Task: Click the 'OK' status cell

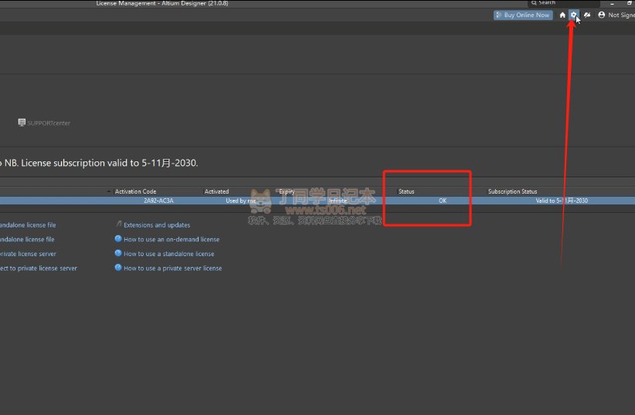Action: click(443, 201)
